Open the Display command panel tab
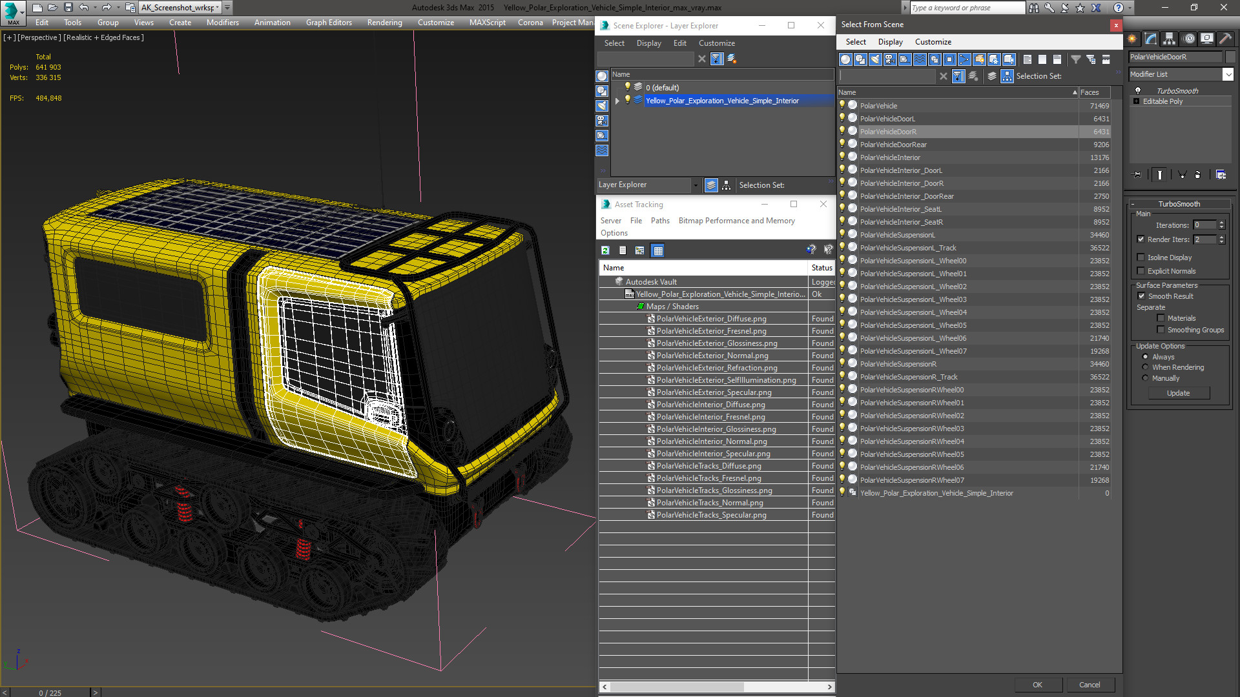This screenshot has width=1240, height=697. click(x=1207, y=39)
